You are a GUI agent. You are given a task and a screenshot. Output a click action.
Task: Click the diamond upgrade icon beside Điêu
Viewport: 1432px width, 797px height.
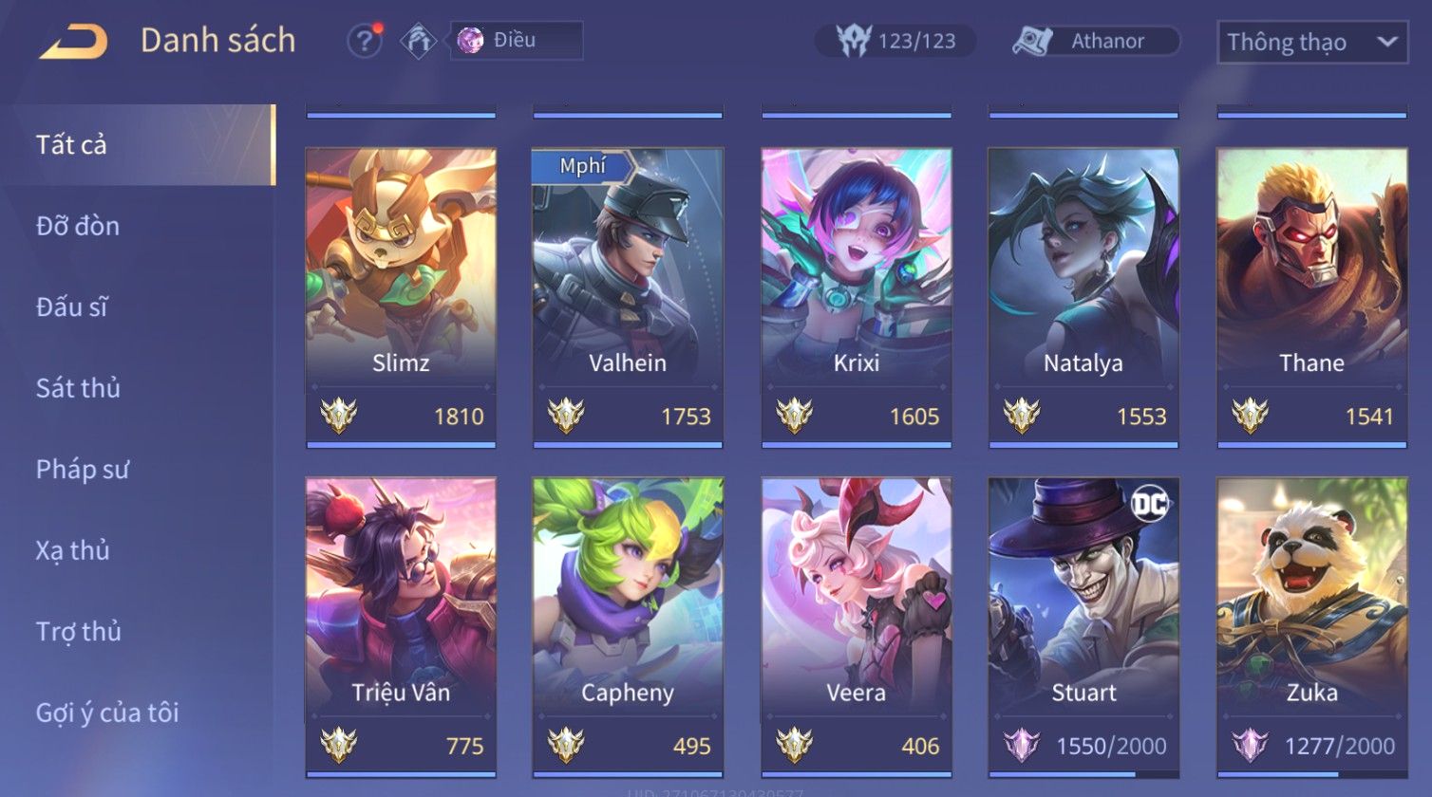click(418, 41)
